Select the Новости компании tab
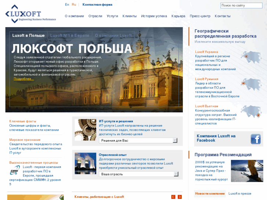This screenshot has height=200, width=267. point(210,193)
